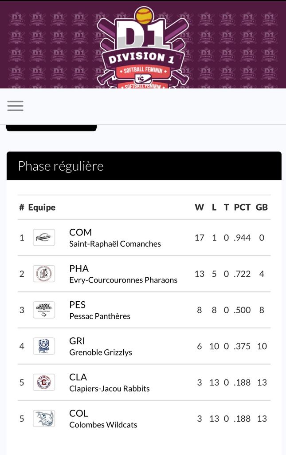Click the Division 1 Softball Féminin logo
Screen dimensions: 286x455
142,49
